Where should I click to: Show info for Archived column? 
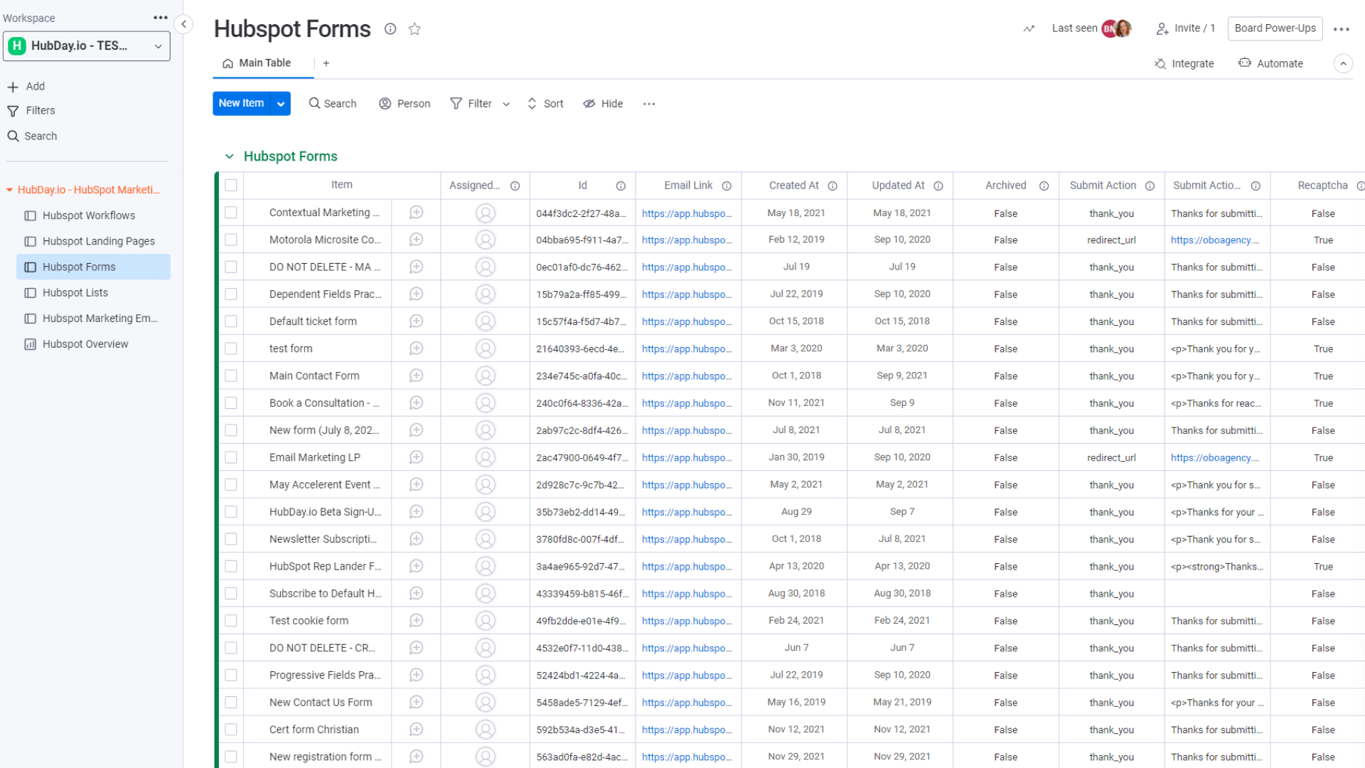(1044, 186)
